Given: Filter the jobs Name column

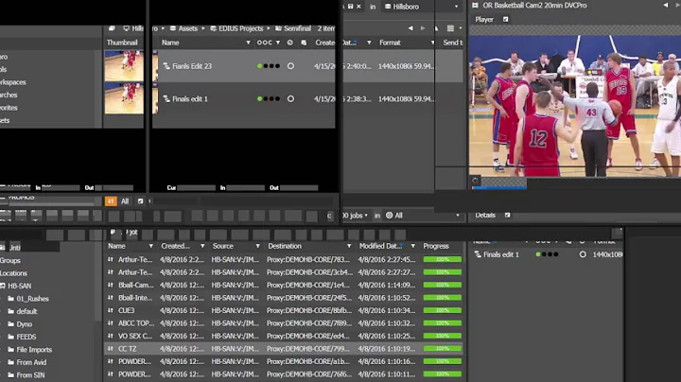Looking at the screenshot, I should [x=150, y=246].
